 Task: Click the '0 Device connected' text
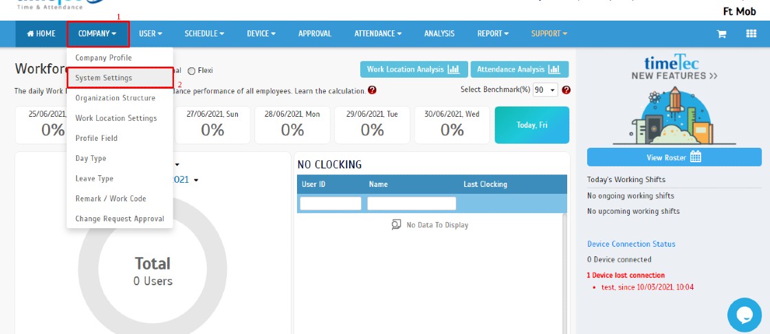(619, 259)
